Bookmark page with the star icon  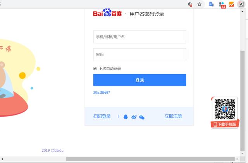199,4
